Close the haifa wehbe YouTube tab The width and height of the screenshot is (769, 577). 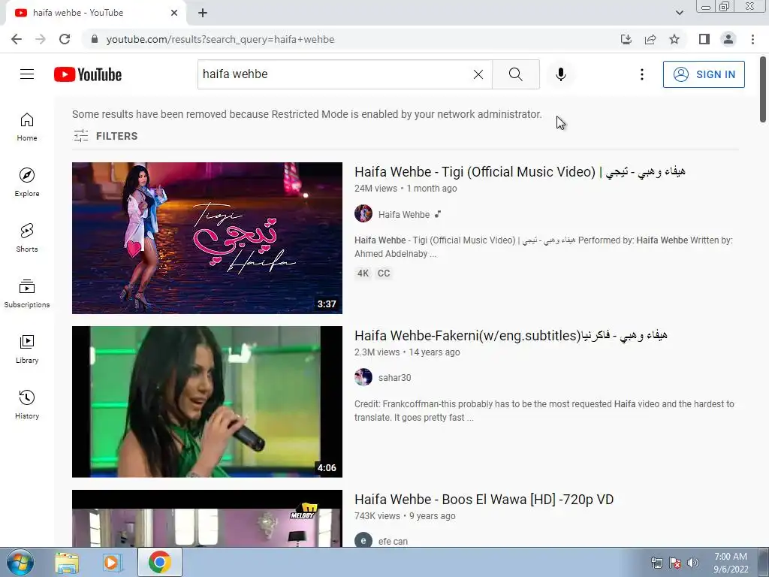pyautogui.click(x=174, y=13)
